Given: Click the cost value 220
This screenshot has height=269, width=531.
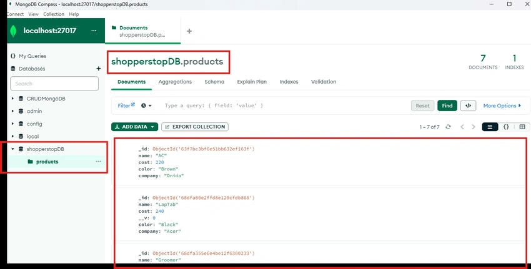Looking at the screenshot, I should tap(159, 162).
